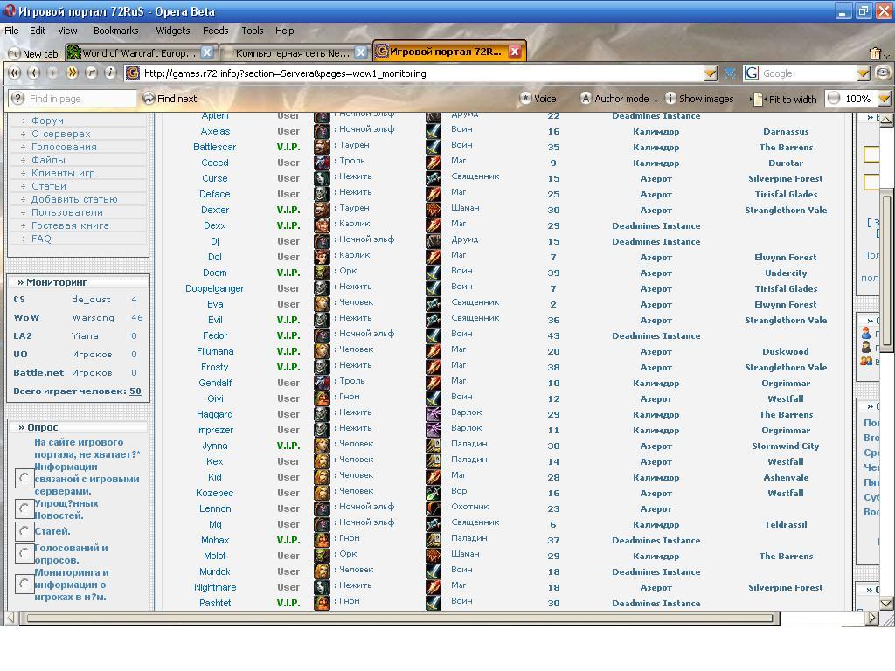Click the eye icon next to search
The image size is (895, 671).
tap(883, 73)
